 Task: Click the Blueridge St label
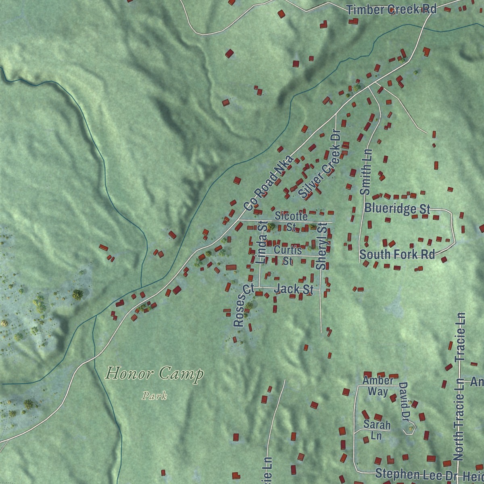pos(397,209)
